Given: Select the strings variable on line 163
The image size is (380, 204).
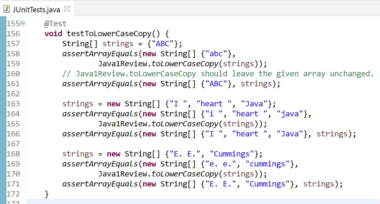Looking at the screenshot, I should (x=78, y=104).
